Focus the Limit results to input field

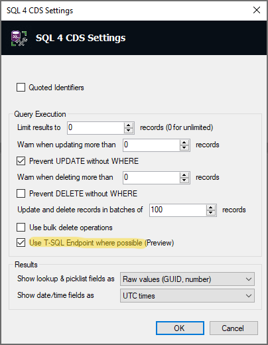click(x=96, y=127)
